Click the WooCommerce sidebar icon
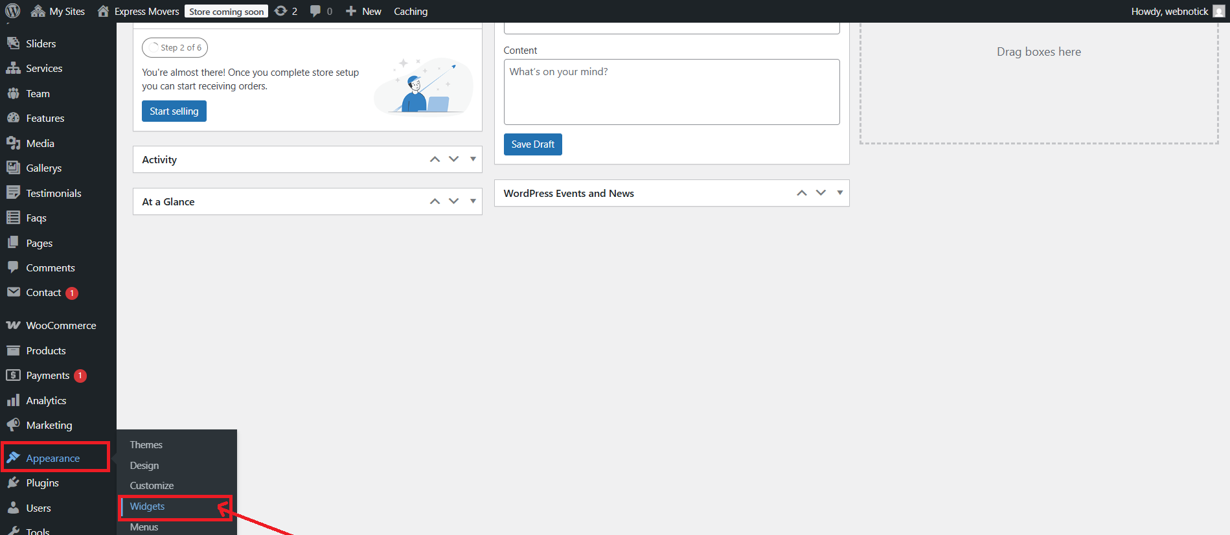The width and height of the screenshot is (1230, 535). (13, 325)
